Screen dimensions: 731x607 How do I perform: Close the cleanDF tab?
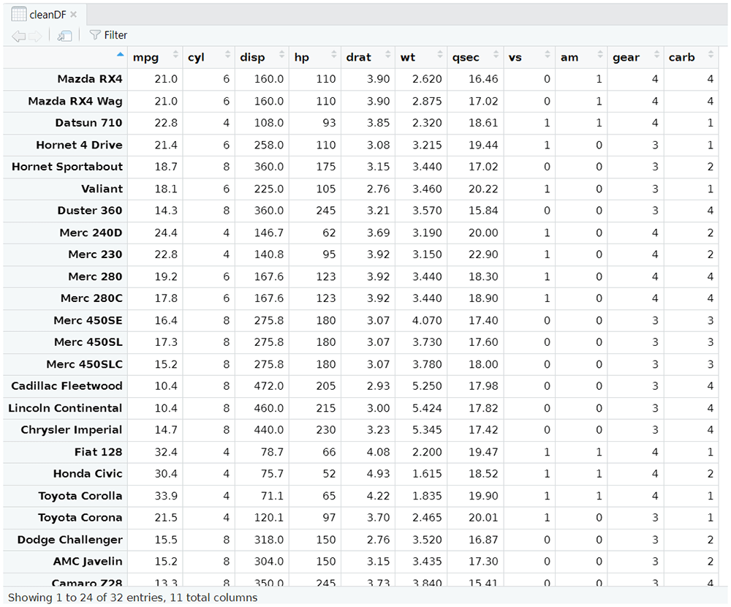pos(73,15)
